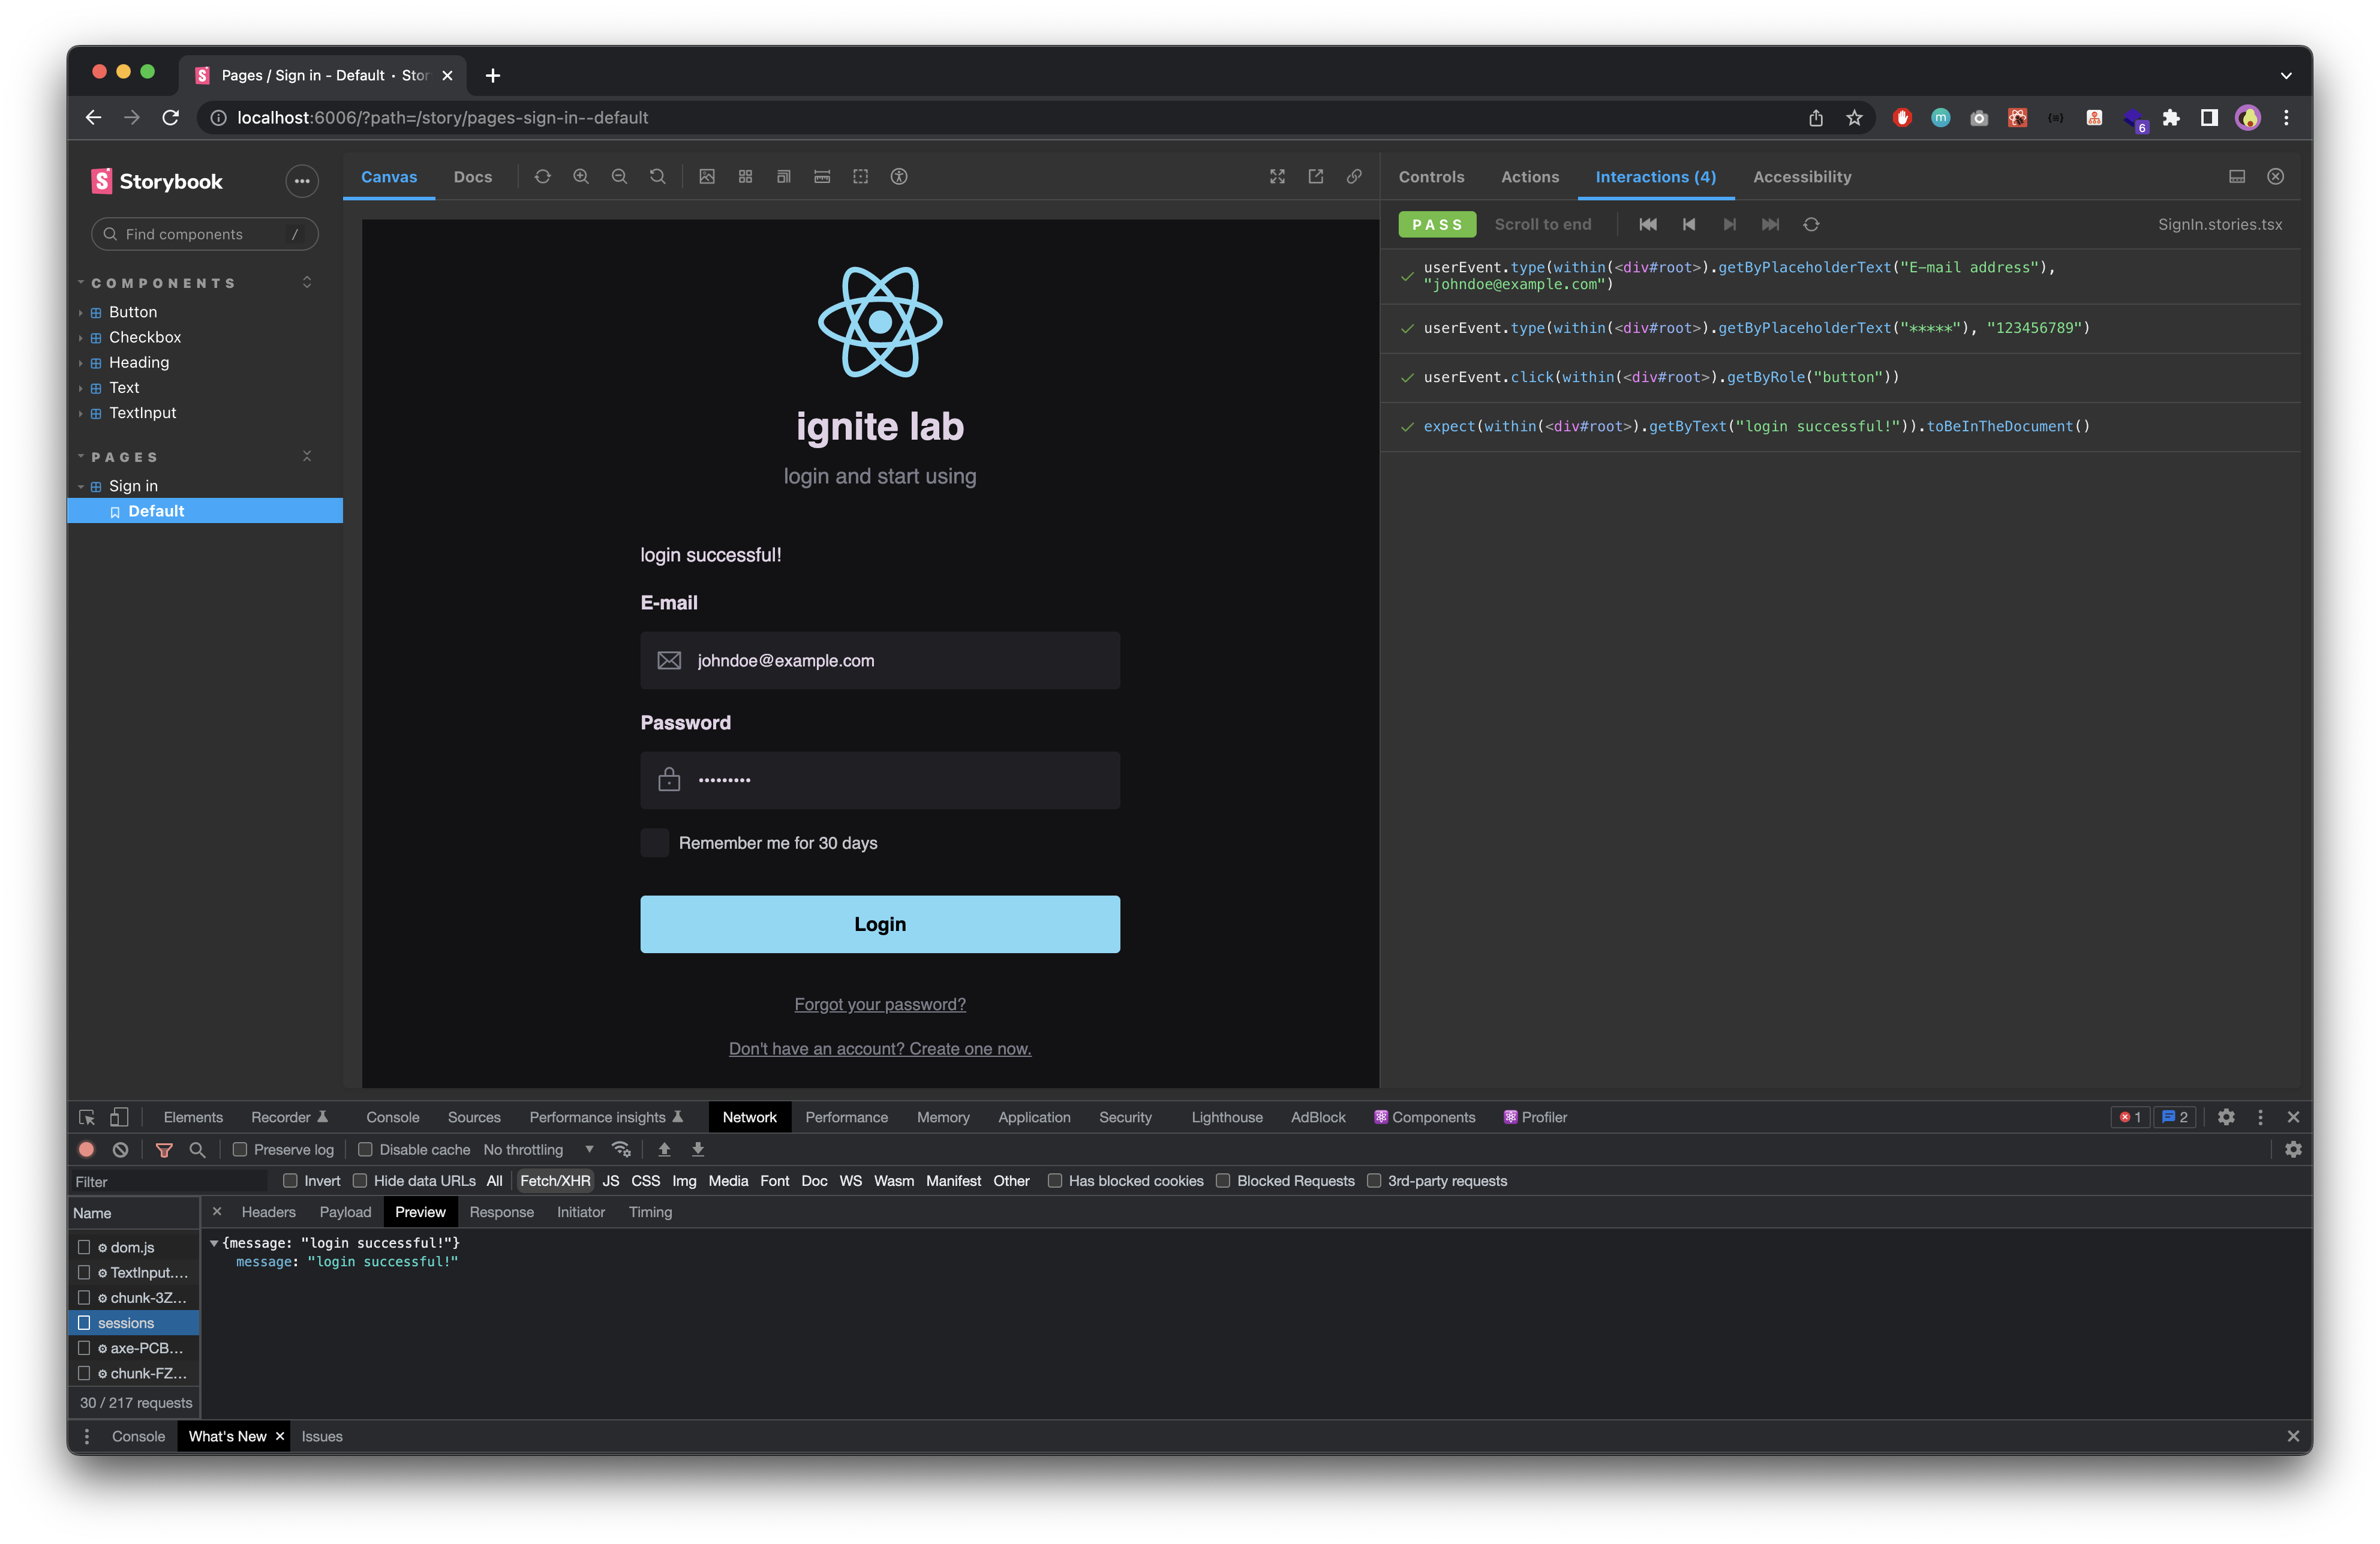Copy canvas link icon
The height and width of the screenshot is (1544, 2380).
pos(1354,177)
